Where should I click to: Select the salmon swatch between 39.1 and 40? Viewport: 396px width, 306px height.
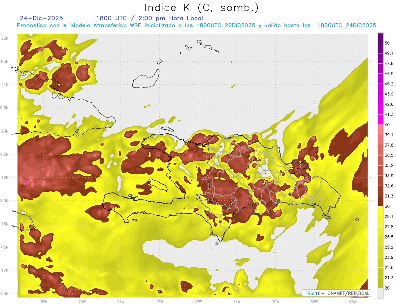pyautogui.click(x=380, y=130)
